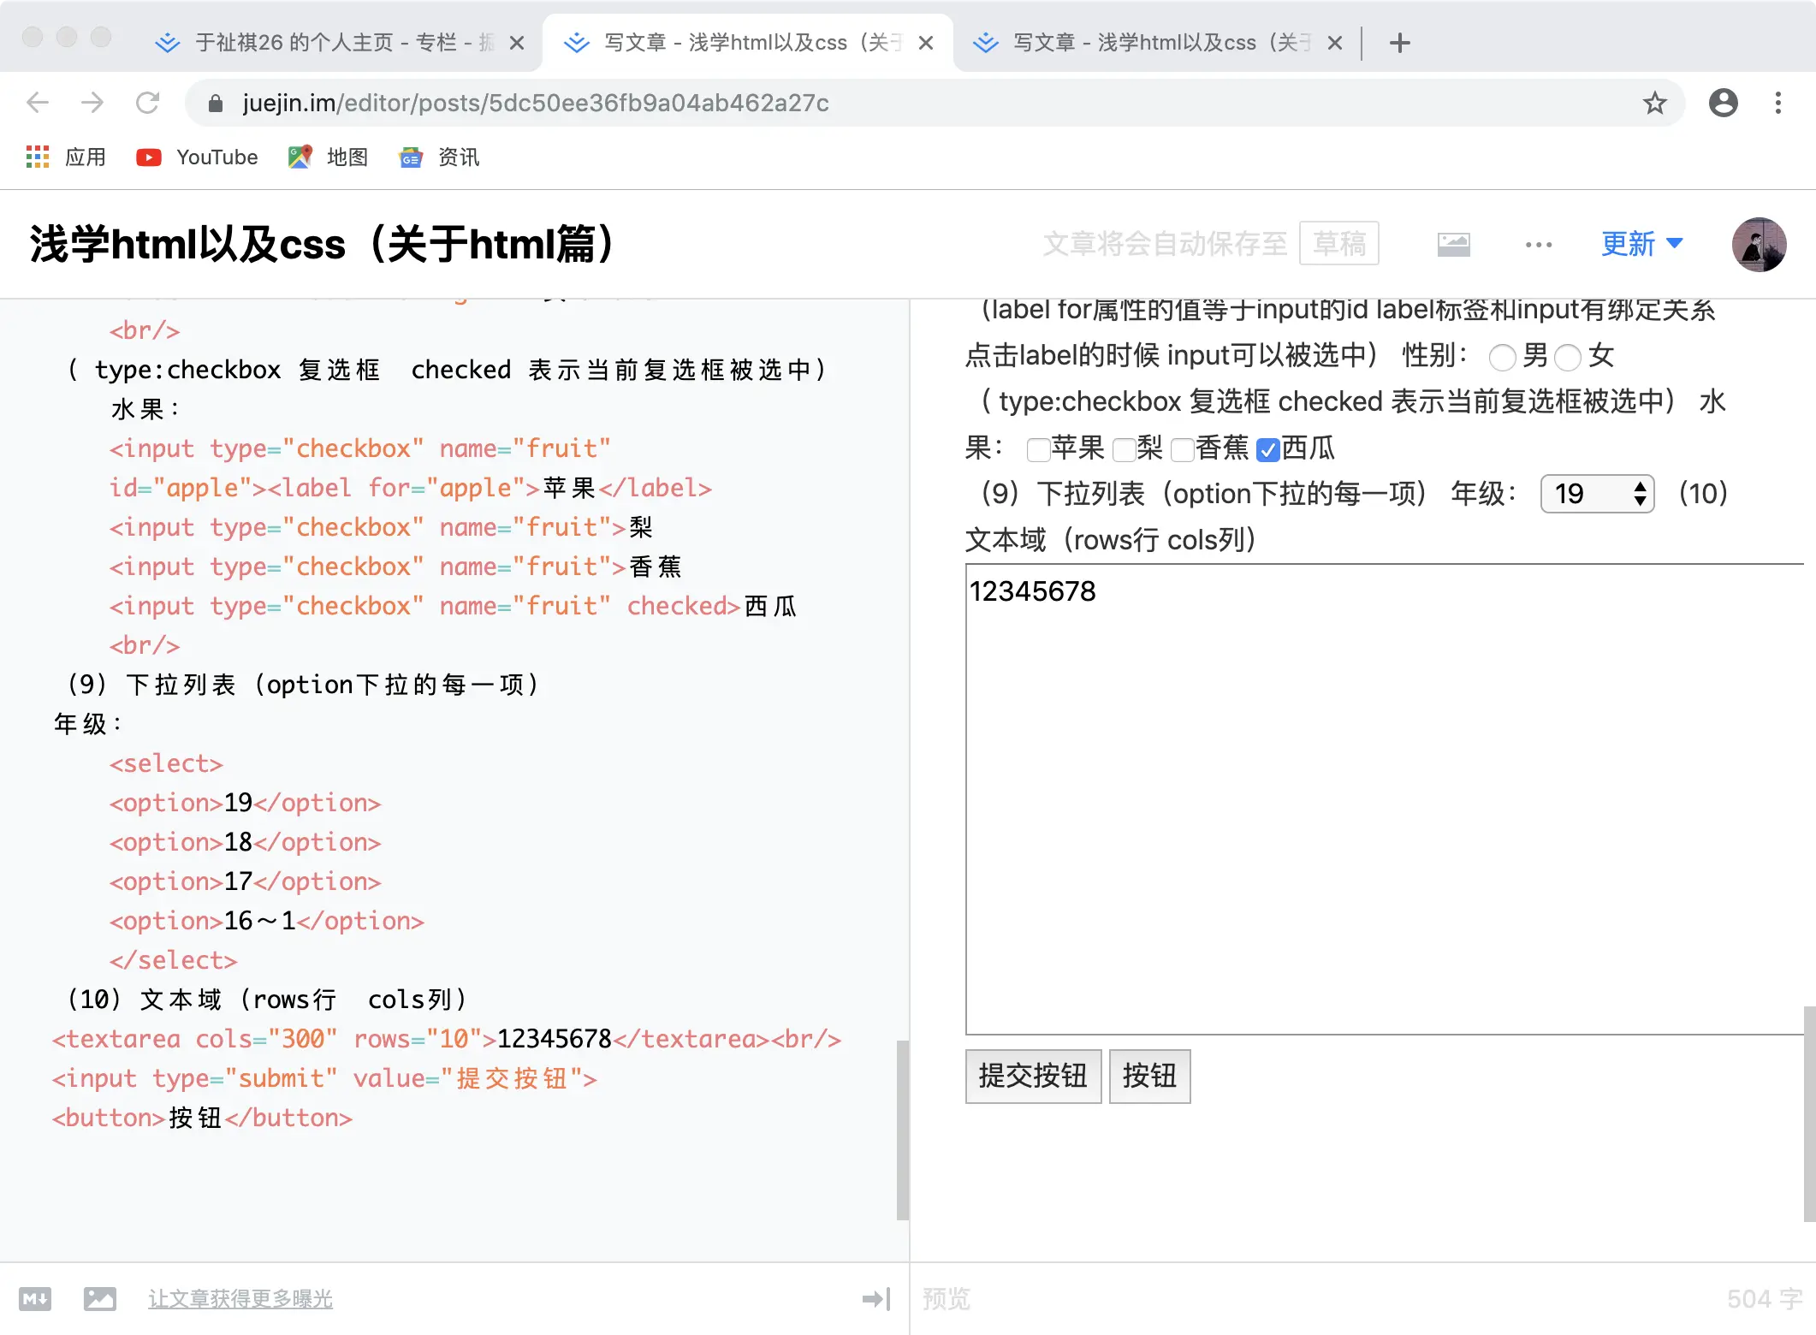The height and width of the screenshot is (1335, 1816).
Task: Open the 年级 dropdown showing 19
Action: [1596, 494]
